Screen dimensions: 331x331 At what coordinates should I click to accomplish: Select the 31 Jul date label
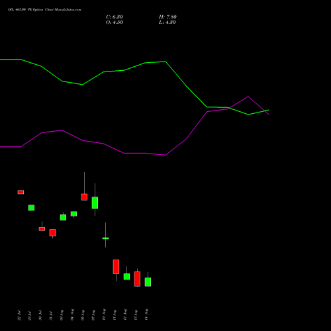51,316
